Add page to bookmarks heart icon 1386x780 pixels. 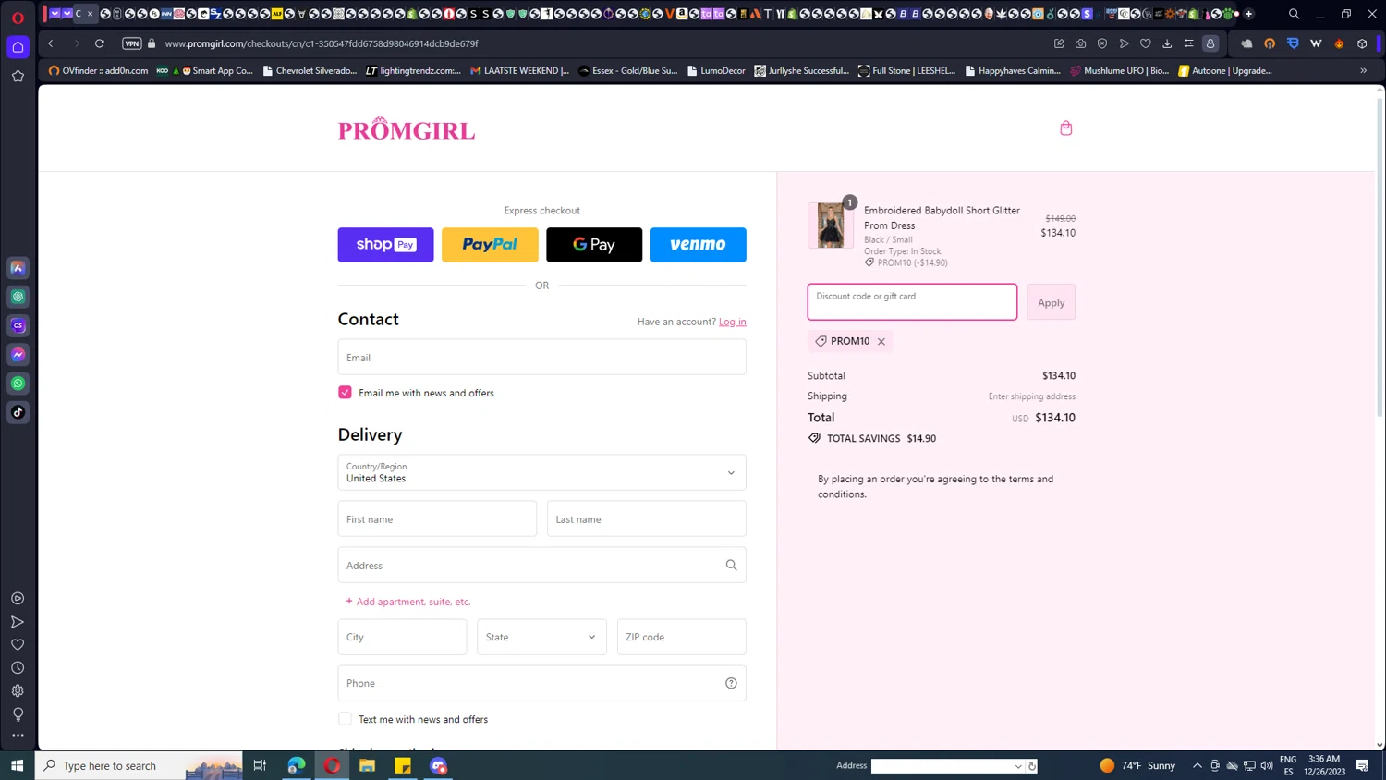pyautogui.click(x=1146, y=43)
